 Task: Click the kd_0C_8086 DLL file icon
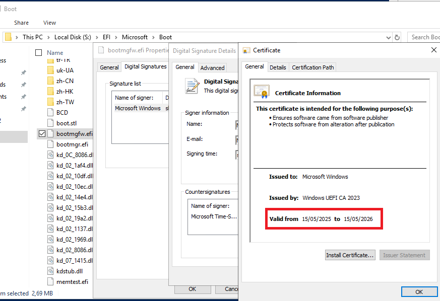50,155
